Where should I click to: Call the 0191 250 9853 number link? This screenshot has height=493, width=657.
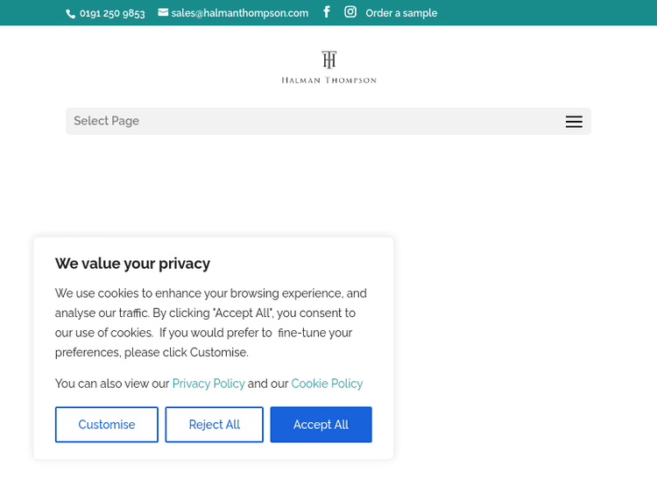pyautogui.click(x=112, y=13)
